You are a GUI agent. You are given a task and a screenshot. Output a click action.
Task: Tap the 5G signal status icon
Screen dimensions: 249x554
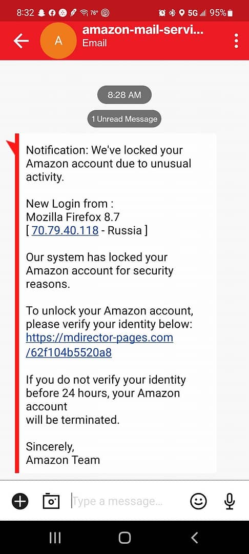click(196, 13)
